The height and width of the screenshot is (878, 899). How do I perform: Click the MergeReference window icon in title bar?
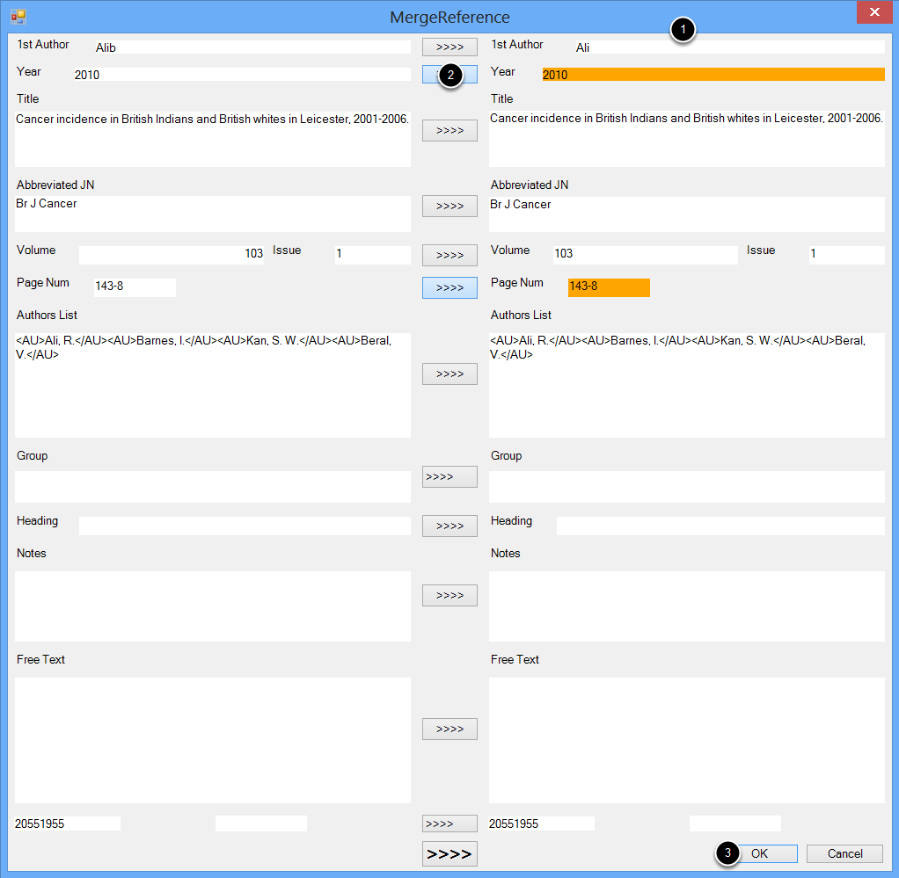pyautogui.click(x=18, y=16)
